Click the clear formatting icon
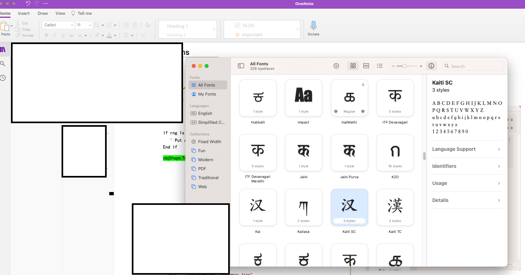This screenshot has height=275, width=525. [148, 25]
